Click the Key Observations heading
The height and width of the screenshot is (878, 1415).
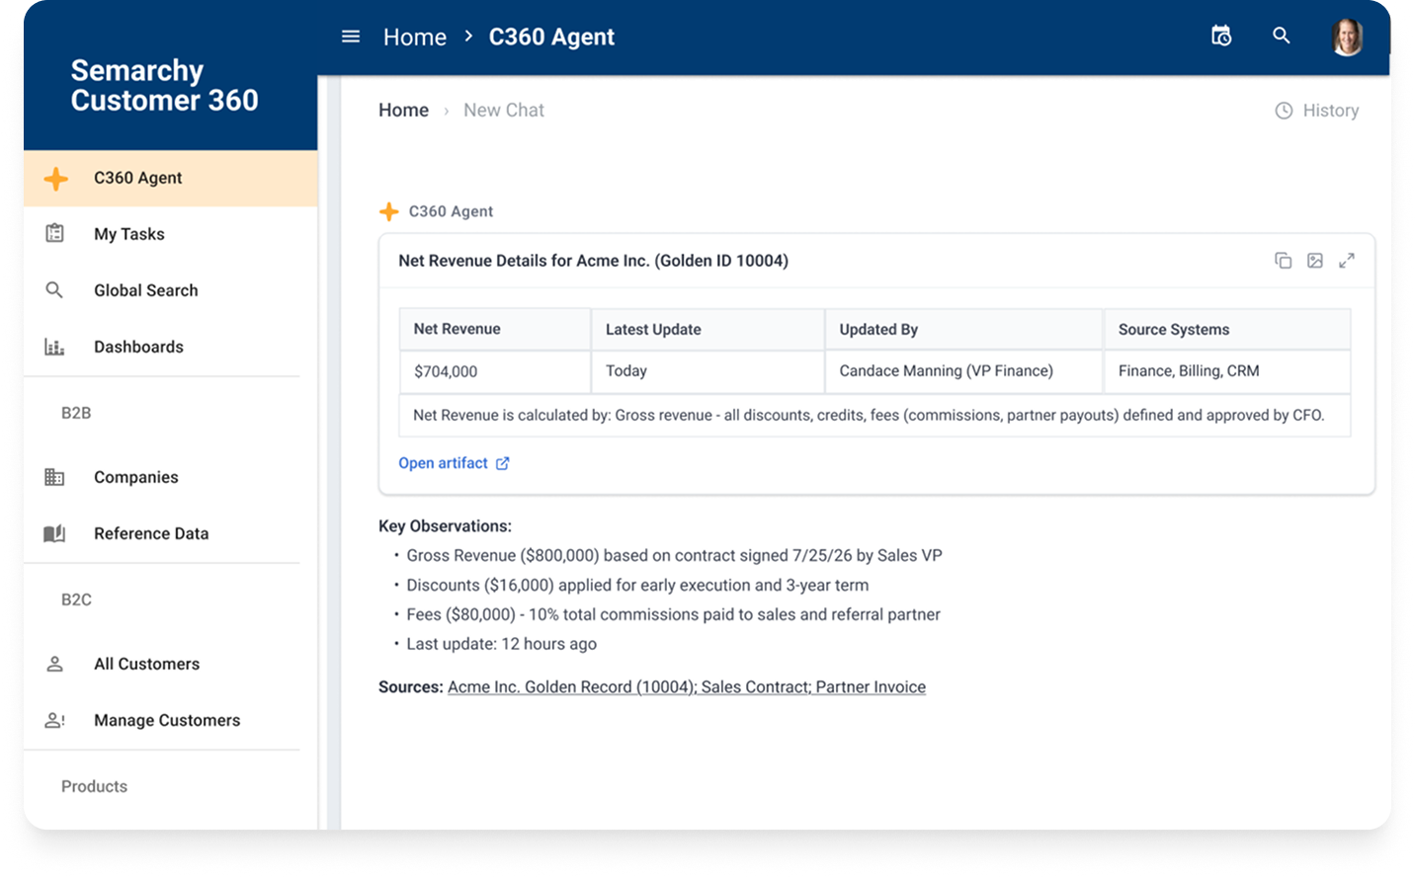click(x=445, y=526)
